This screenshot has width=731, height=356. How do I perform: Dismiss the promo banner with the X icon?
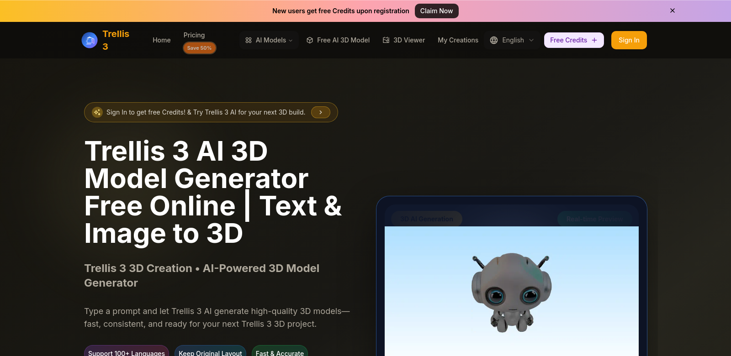[673, 10]
